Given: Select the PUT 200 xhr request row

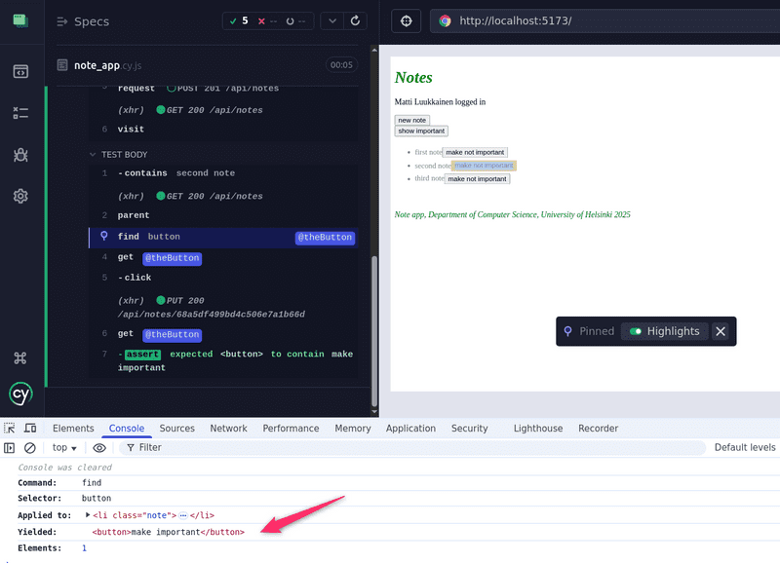Looking at the screenshot, I should point(224,307).
